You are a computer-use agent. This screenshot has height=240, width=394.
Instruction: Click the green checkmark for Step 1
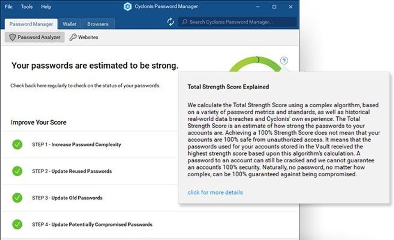pos(17,145)
